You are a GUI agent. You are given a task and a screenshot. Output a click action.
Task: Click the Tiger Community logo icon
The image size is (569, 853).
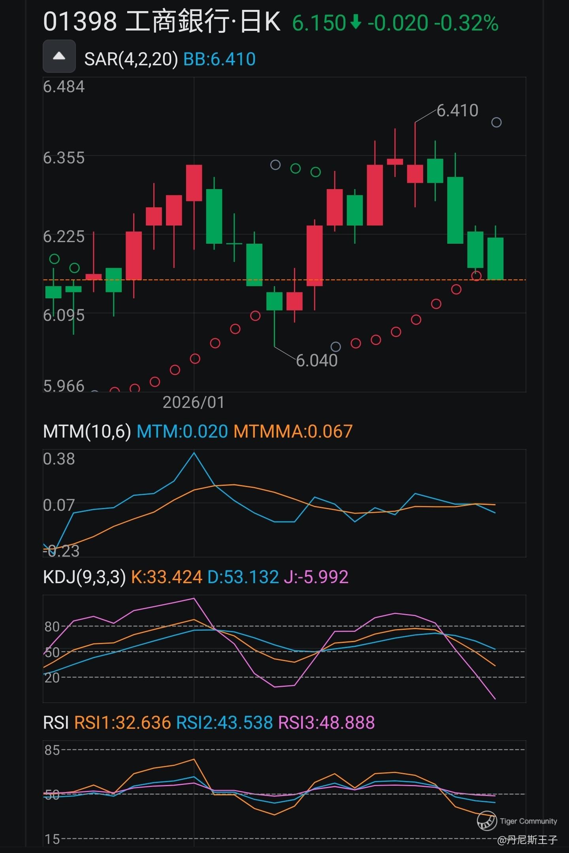(486, 821)
